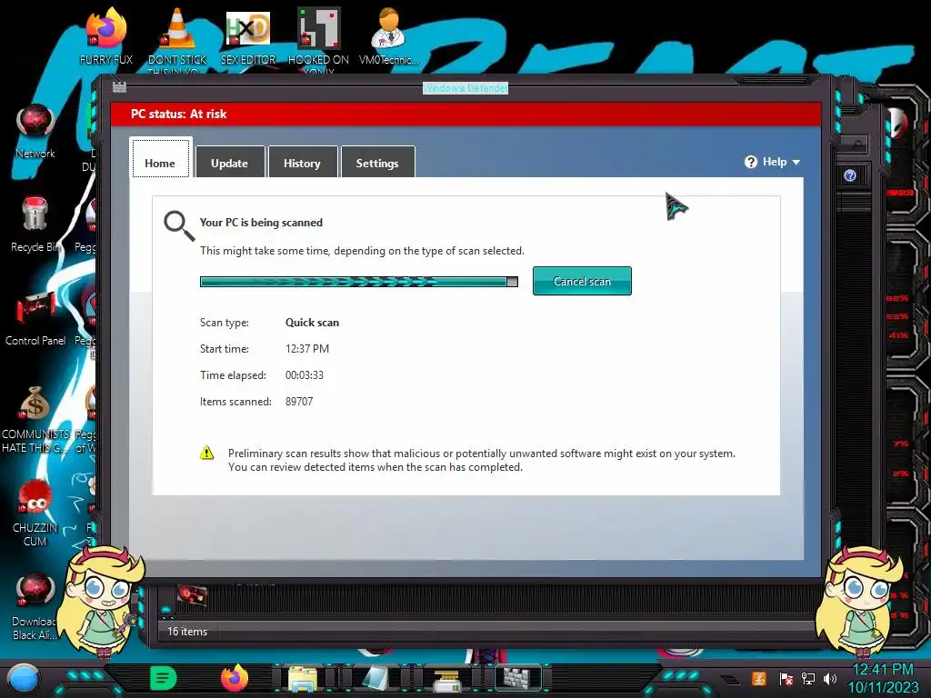The height and width of the screenshot is (698, 931).
Task: Open Action Center flag tray icon
Action: (x=786, y=679)
